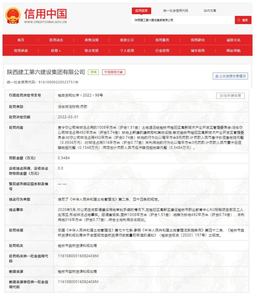Click the 暂扣或吊销证照名称及编号 row label
The height and width of the screenshot is (296, 255).
pos(29,186)
